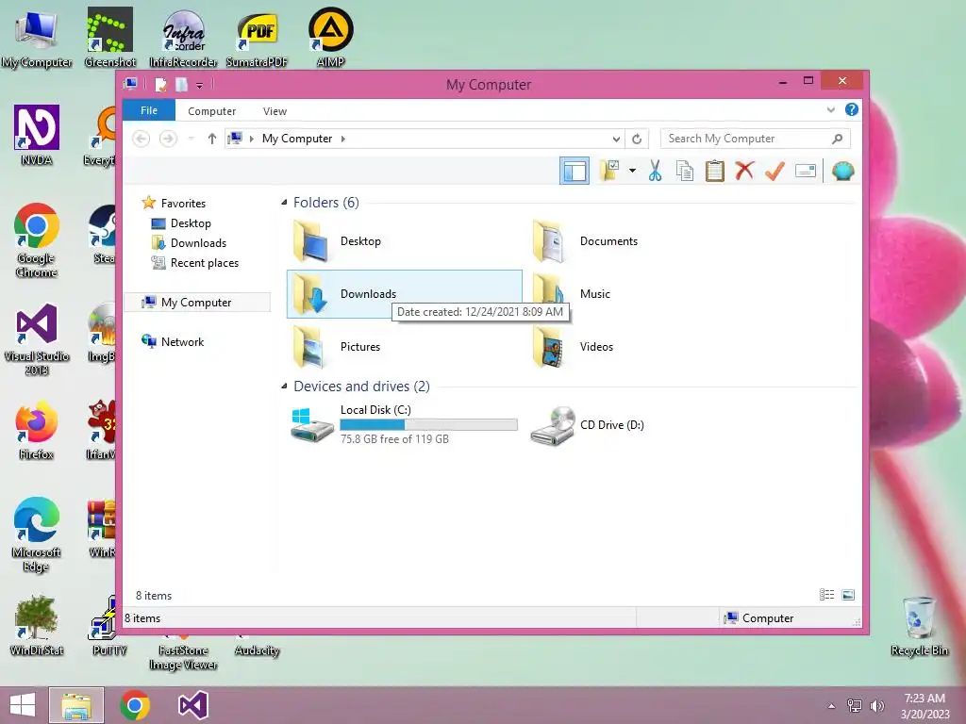Select My Computer in the navigation pane
This screenshot has height=724, width=966.
[x=197, y=303]
